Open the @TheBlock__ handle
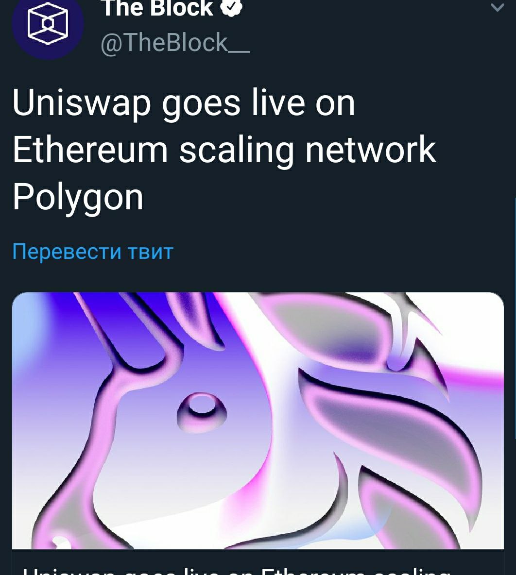Viewport: 516px width, 575px height. tap(175, 43)
